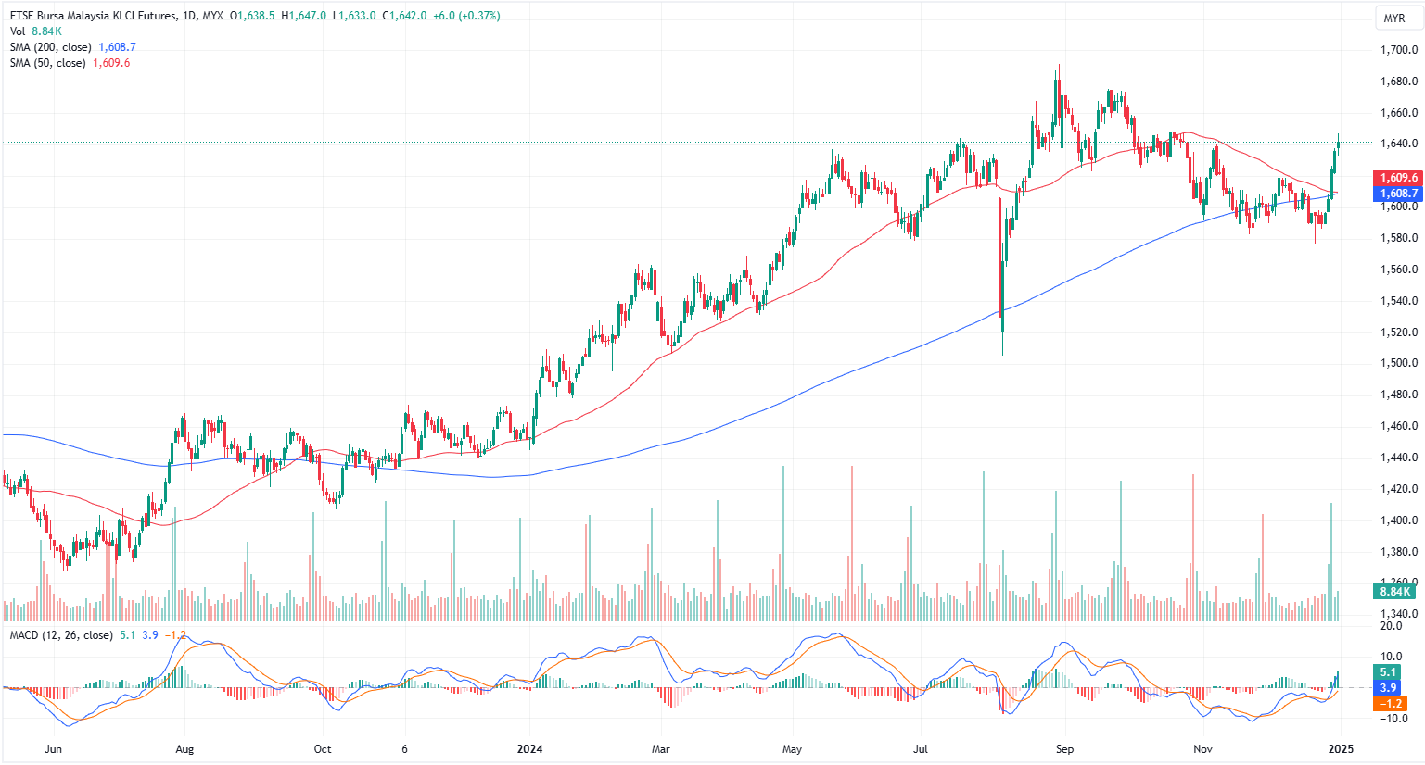Click the 2025 label on time axis

1339,748
